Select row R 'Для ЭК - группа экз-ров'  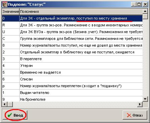point(72,25)
